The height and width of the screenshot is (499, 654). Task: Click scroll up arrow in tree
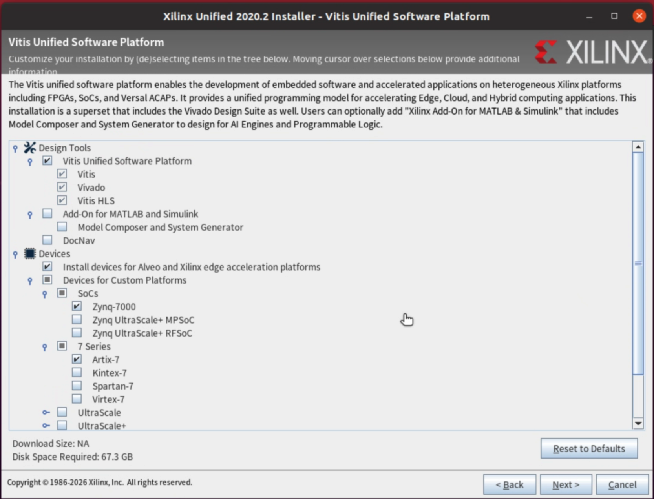point(638,147)
